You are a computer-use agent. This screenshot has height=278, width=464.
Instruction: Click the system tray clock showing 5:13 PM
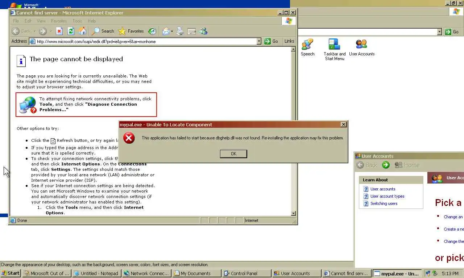(449, 274)
